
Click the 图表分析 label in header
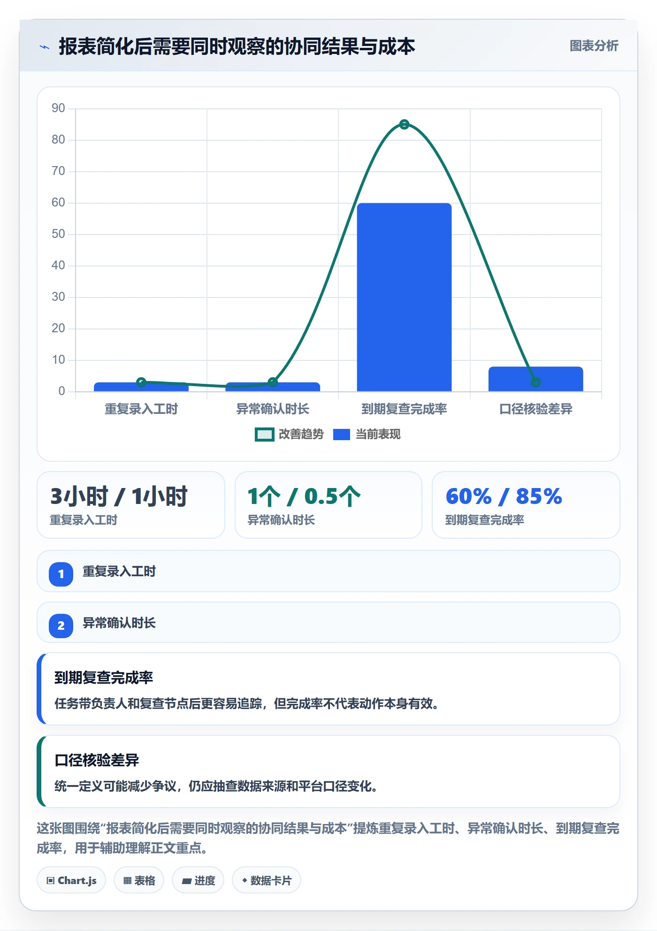(594, 46)
